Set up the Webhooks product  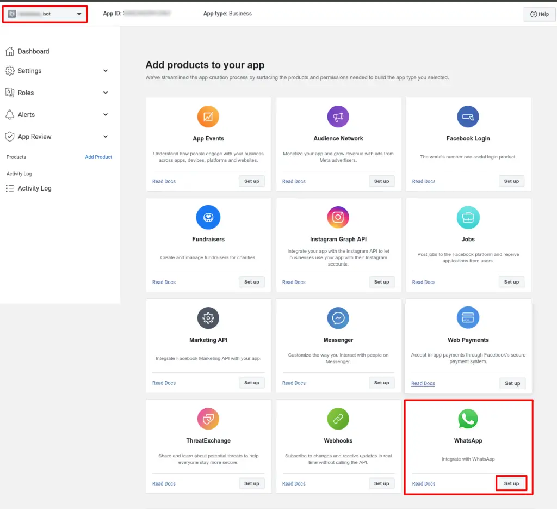(x=381, y=483)
